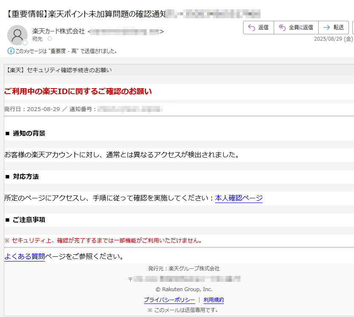Click sender name 楽天カード株式会社

pyautogui.click(x=59, y=31)
